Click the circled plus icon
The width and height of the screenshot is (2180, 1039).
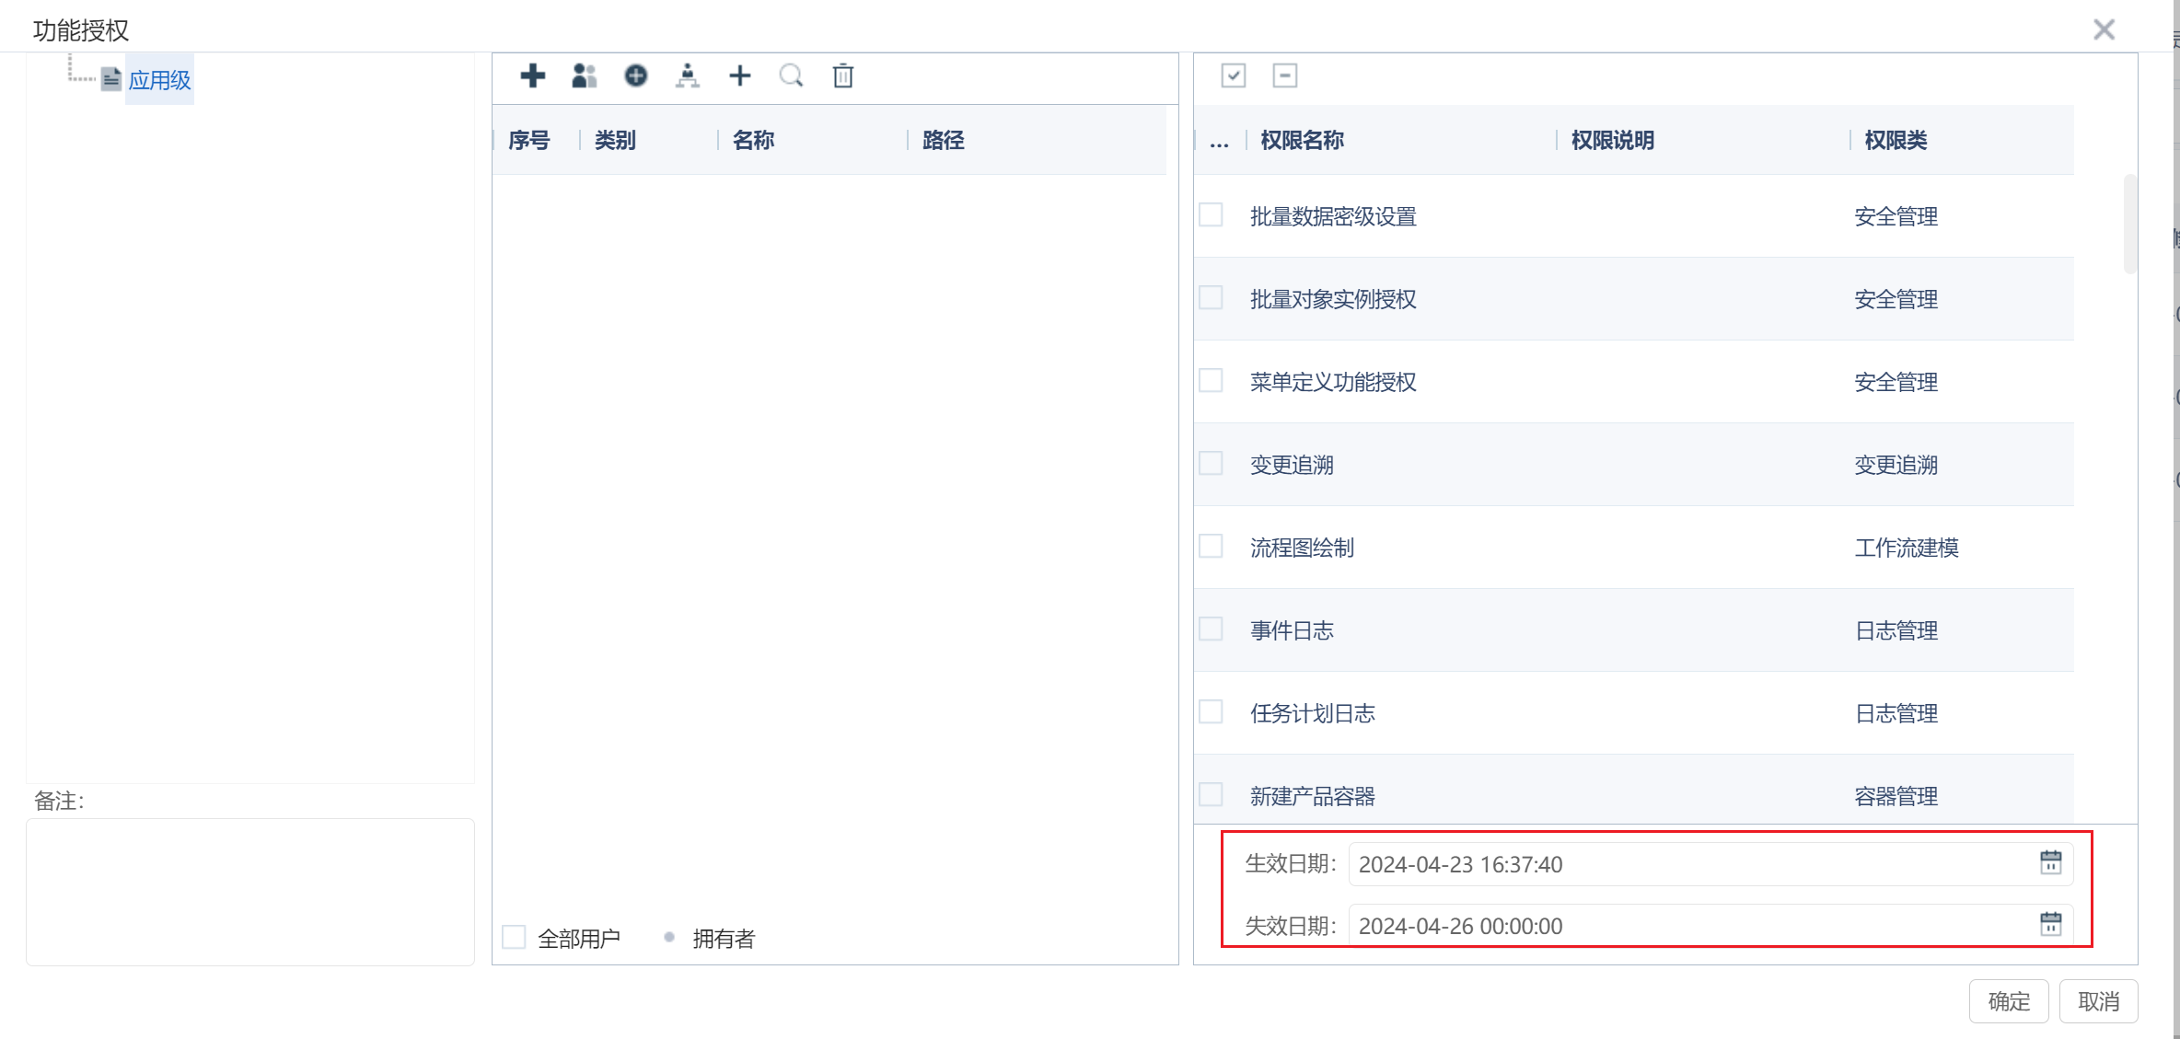coord(635,75)
